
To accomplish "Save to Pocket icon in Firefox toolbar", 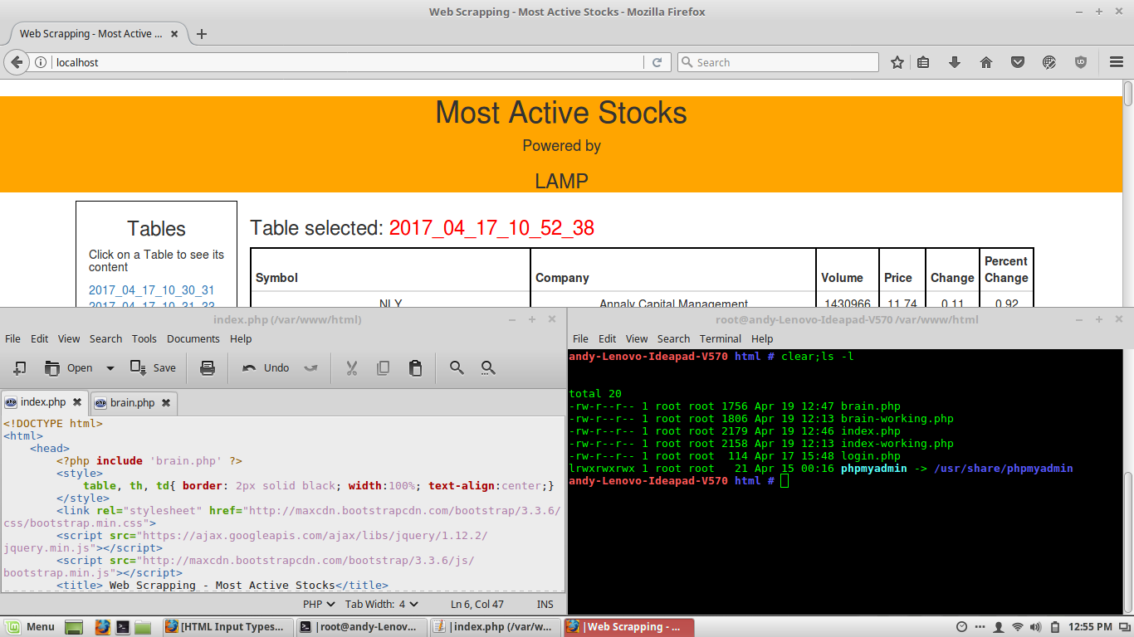I will tap(1018, 62).
